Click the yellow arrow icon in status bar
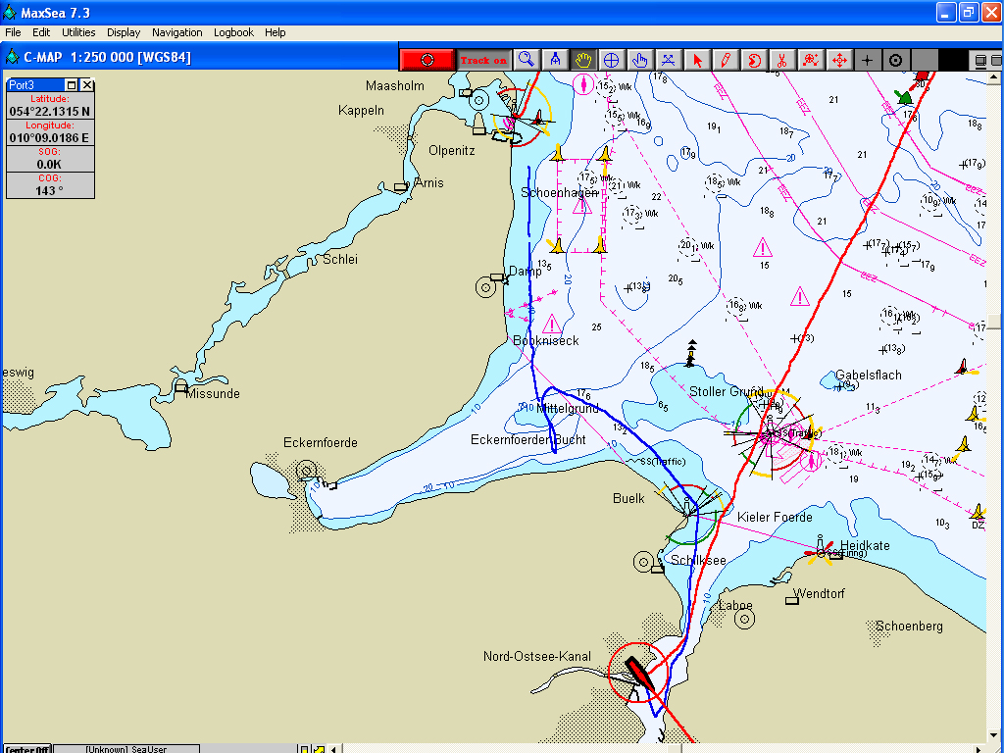The image size is (1004, 753). 319,749
